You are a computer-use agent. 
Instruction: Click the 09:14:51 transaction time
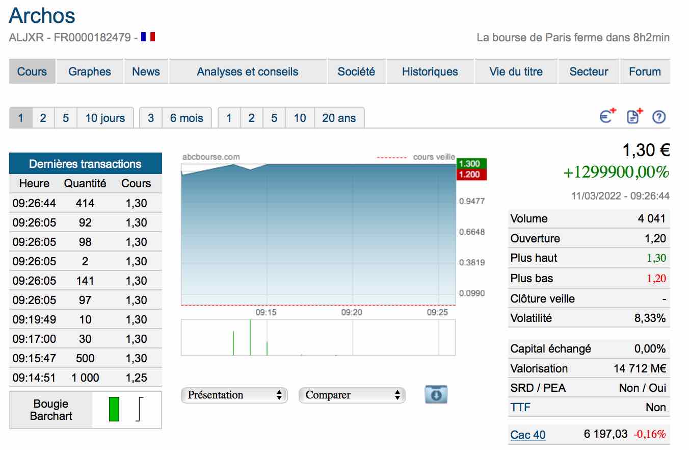[x=34, y=378]
